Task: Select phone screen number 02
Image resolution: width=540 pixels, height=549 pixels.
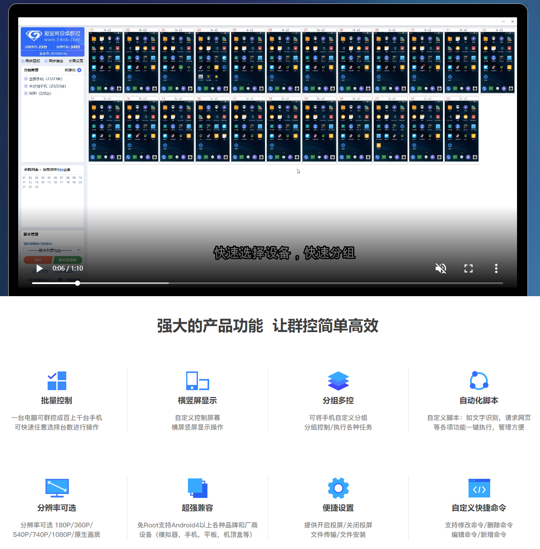Action: click(x=142, y=61)
